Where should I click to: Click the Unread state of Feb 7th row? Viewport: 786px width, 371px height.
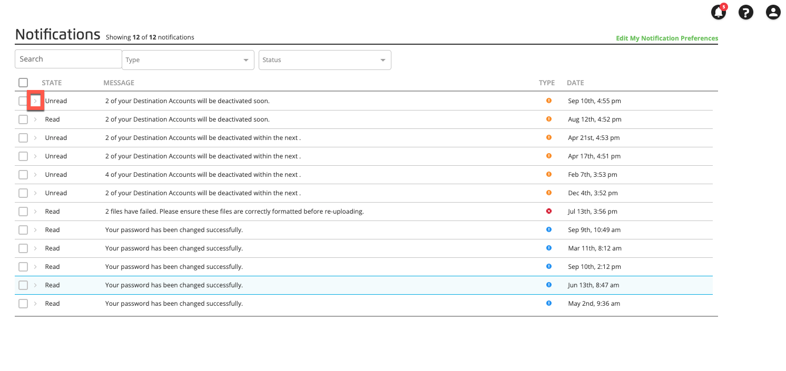point(56,175)
